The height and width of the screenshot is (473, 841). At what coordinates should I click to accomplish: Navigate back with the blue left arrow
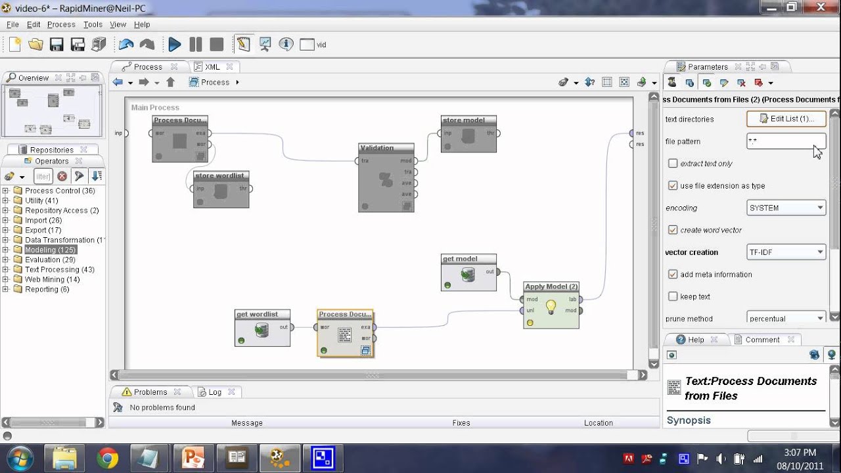(x=118, y=82)
